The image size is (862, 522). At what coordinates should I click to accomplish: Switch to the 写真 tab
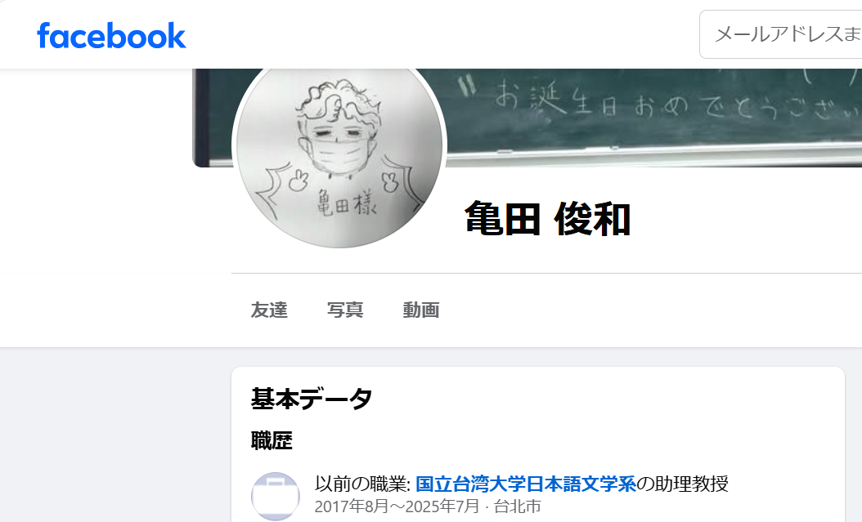point(345,310)
